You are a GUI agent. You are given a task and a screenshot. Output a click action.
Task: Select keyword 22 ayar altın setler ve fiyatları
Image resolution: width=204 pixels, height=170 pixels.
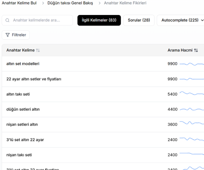click(x=34, y=79)
